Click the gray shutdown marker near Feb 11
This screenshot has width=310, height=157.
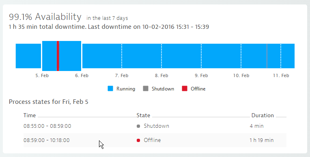point(267,56)
